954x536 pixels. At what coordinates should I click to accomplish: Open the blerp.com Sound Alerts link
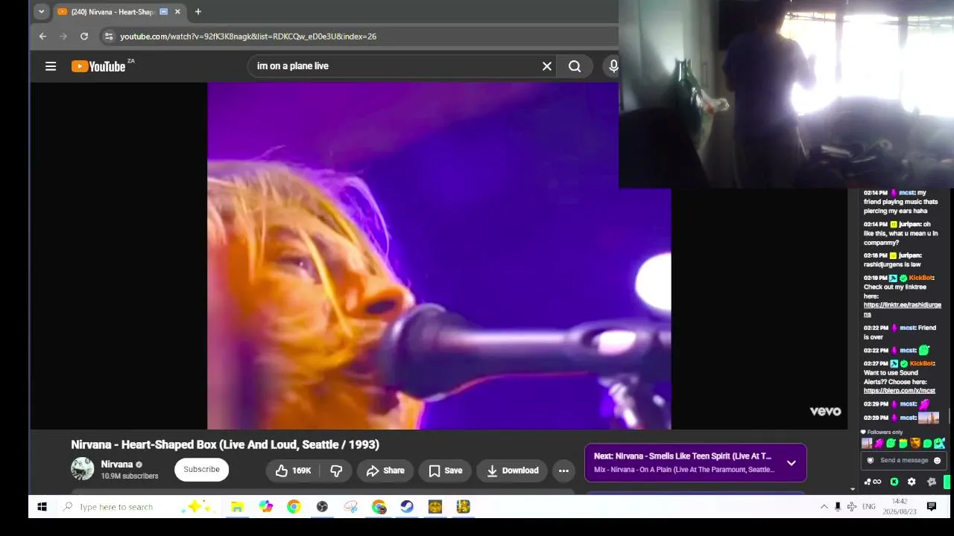899,391
